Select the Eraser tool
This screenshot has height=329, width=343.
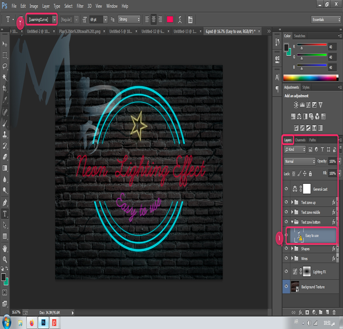pyautogui.click(x=5, y=156)
